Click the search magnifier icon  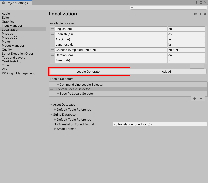coord(132,8)
